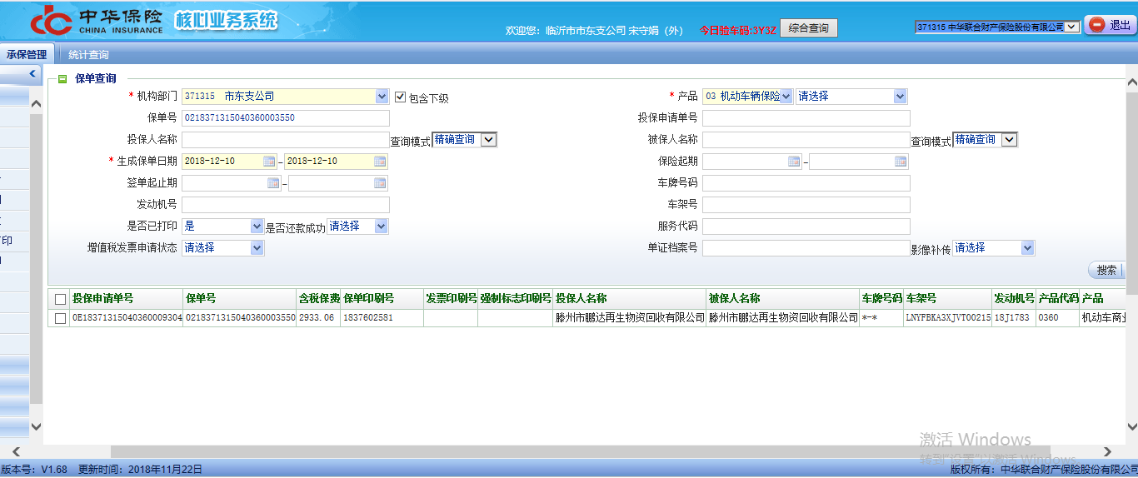Open calendar for signing end date
Image resolution: width=1138 pixels, height=478 pixels.
[380, 183]
